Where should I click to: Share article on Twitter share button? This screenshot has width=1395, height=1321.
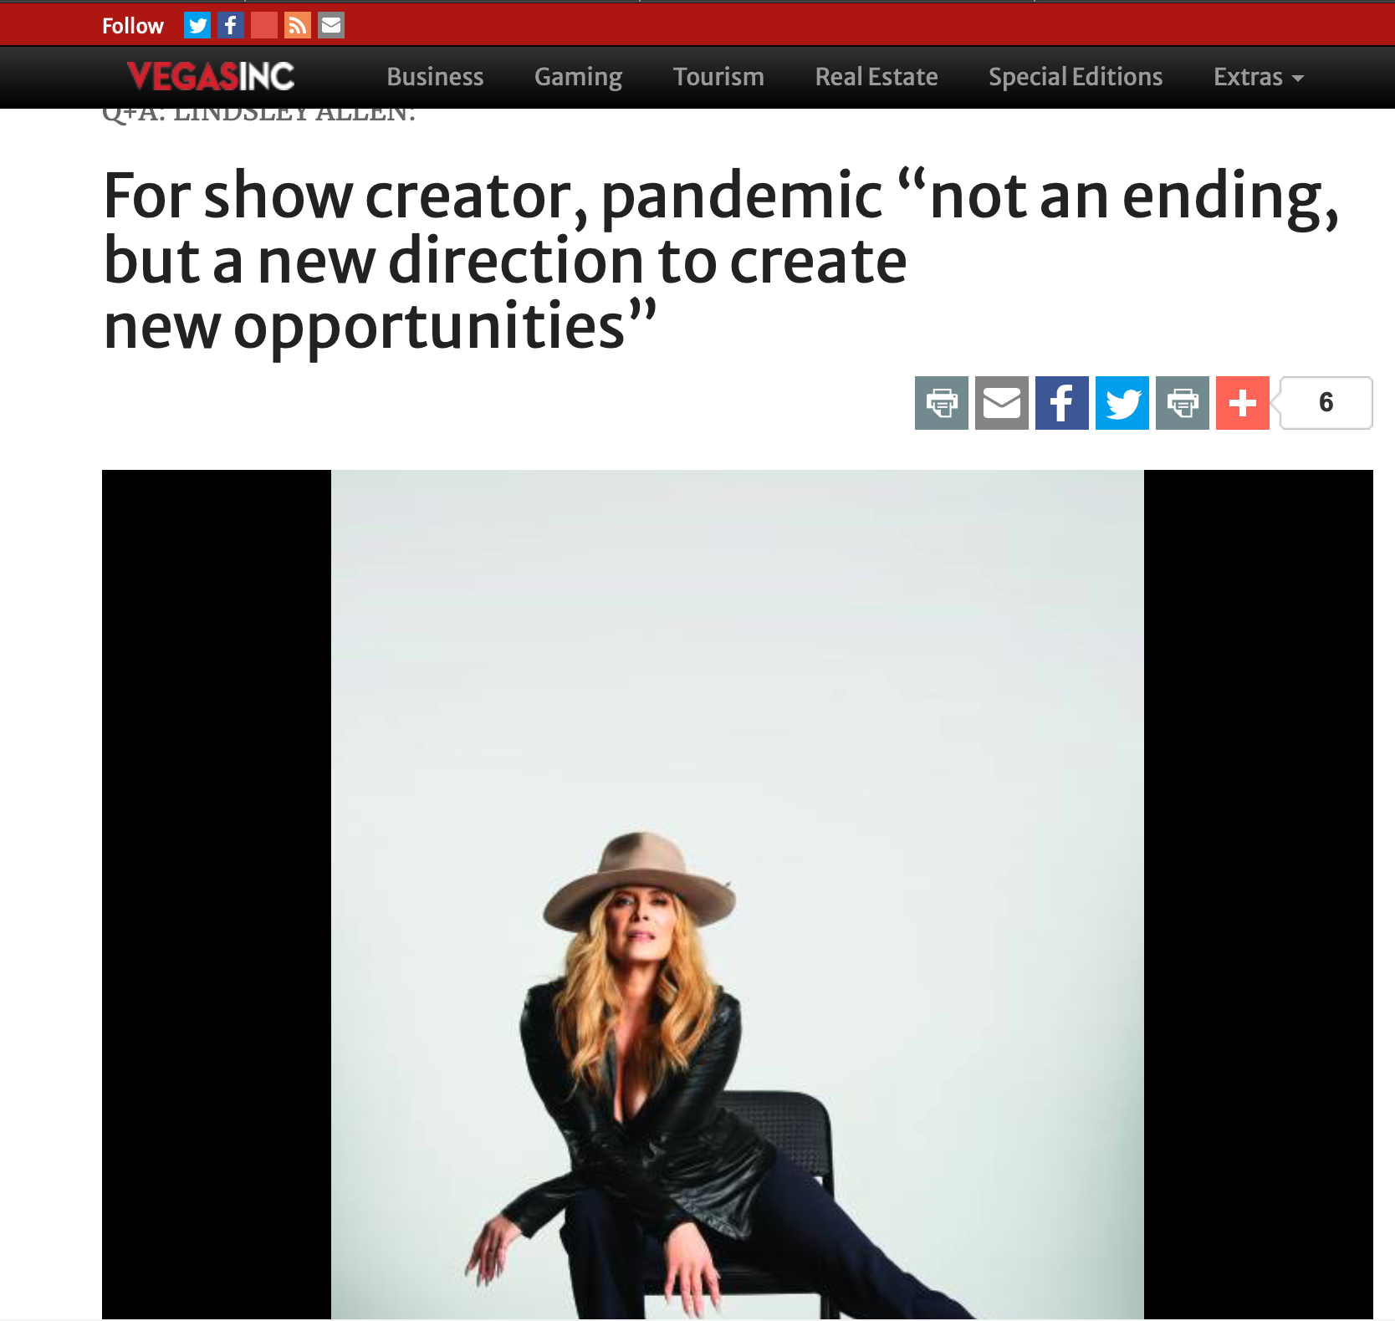coord(1122,403)
